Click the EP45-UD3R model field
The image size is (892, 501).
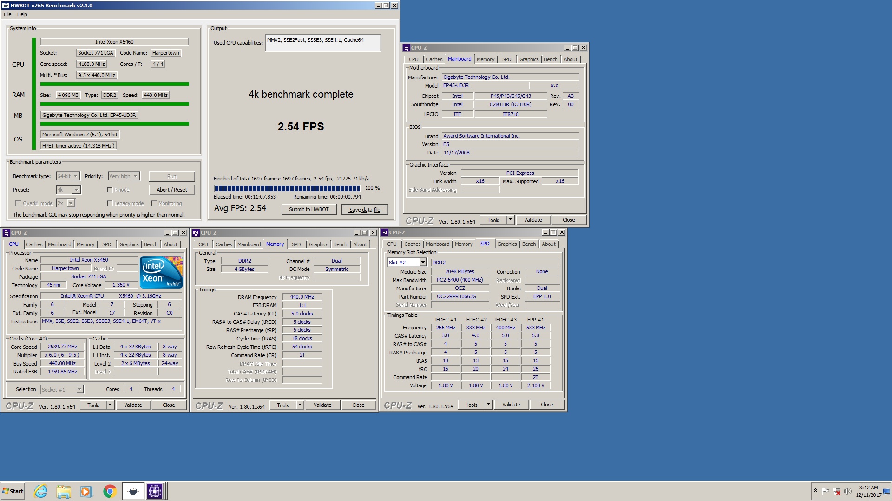[485, 86]
